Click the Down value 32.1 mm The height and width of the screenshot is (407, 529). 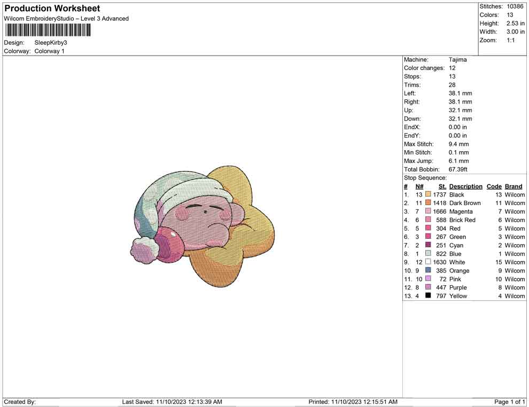click(x=460, y=119)
